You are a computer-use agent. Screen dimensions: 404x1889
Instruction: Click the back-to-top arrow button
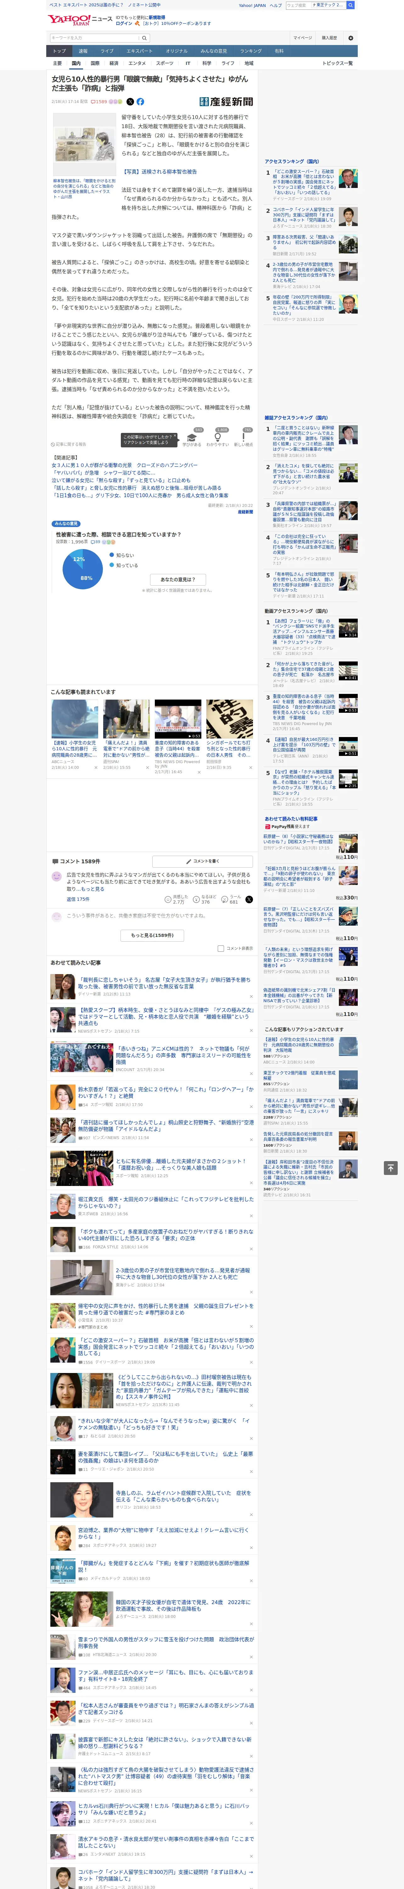(x=391, y=1168)
